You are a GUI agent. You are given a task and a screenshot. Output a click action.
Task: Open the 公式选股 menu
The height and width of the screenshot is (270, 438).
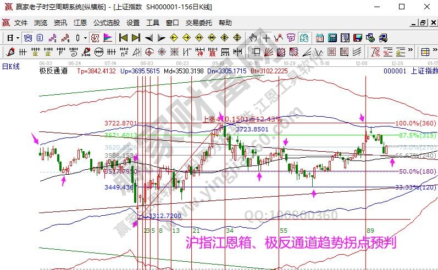[107, 22]
